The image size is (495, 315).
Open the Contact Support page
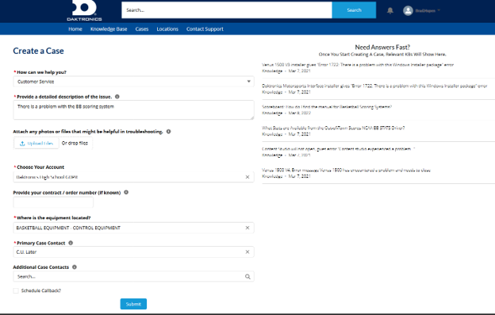(205, 29)
